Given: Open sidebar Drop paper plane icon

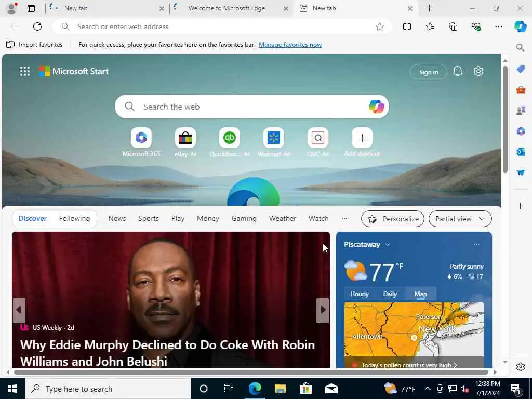Looking at the screenshot, I should 521,172.
